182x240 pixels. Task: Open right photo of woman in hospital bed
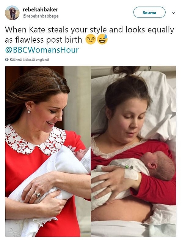coord(133,151)
